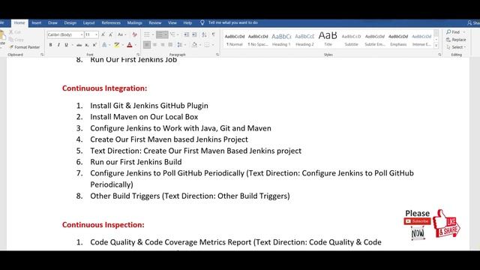Viewport: 480px width, 270px height.
Task: Switch to the Draw tab
Action: pos(52,22)
